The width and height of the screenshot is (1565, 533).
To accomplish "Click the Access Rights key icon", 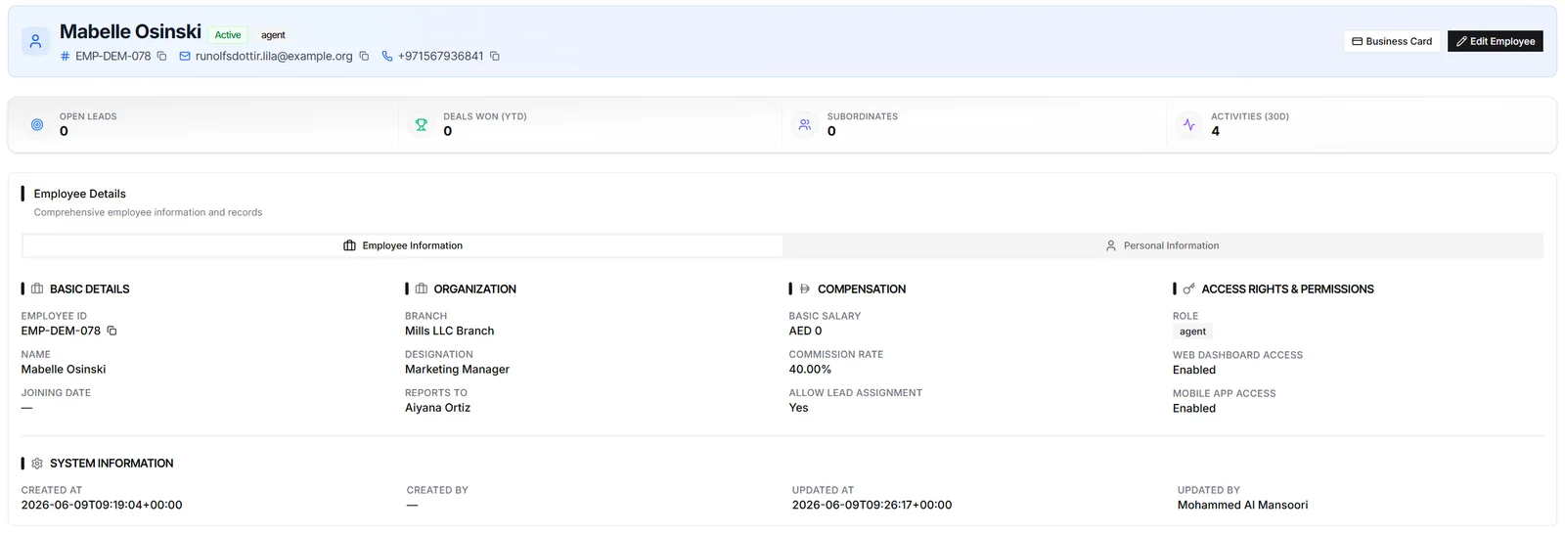I will pos(1188,289).
